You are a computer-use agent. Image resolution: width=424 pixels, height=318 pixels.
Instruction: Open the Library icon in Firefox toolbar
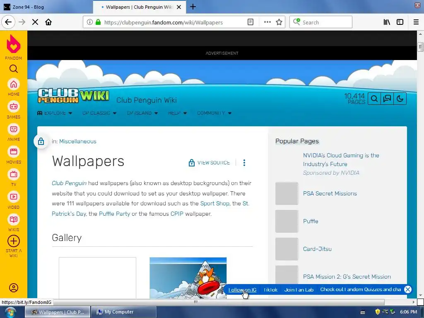(387, 22)
